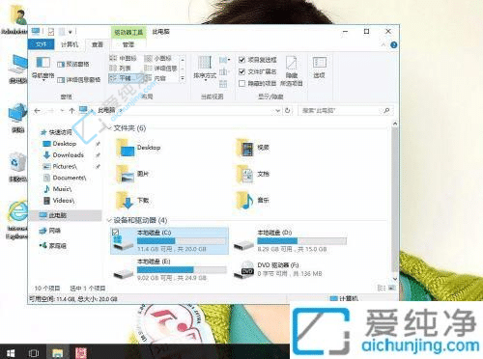The height and width of the screenshot is (359, 483).
Task: Click the search magnifier icon
Action: [x=386, y=111]
